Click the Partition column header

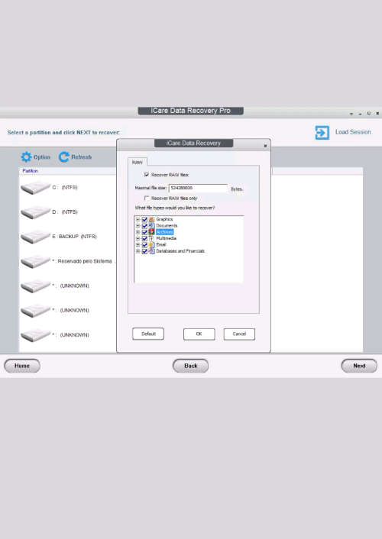(31, 171)
